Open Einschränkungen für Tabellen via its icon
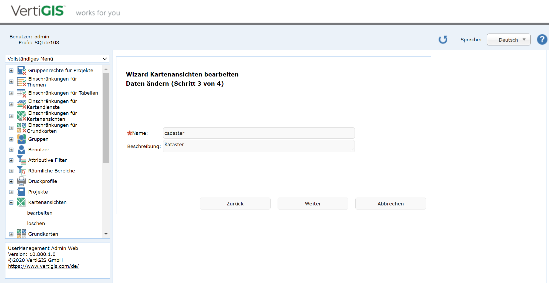The image size is (549, 283). [21, 93]
